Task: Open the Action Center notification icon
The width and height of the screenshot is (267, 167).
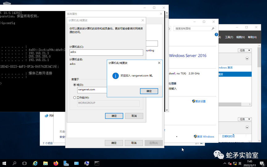Action: click(262, 164)
